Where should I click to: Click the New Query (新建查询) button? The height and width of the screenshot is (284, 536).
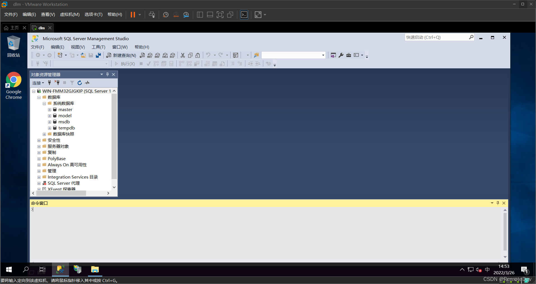coord(121,55)
